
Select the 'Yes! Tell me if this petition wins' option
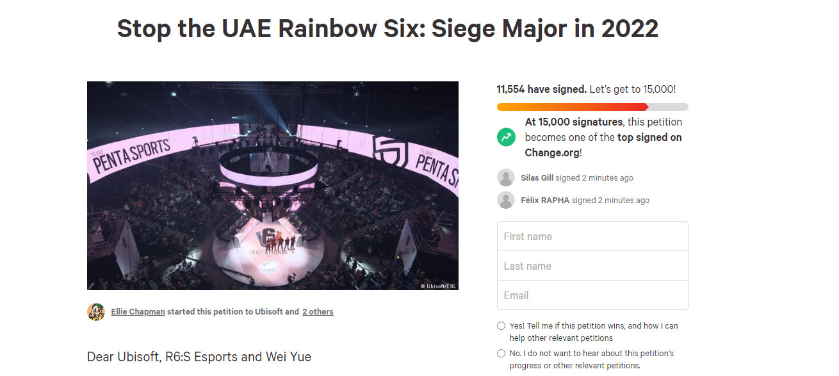point(501,326)
